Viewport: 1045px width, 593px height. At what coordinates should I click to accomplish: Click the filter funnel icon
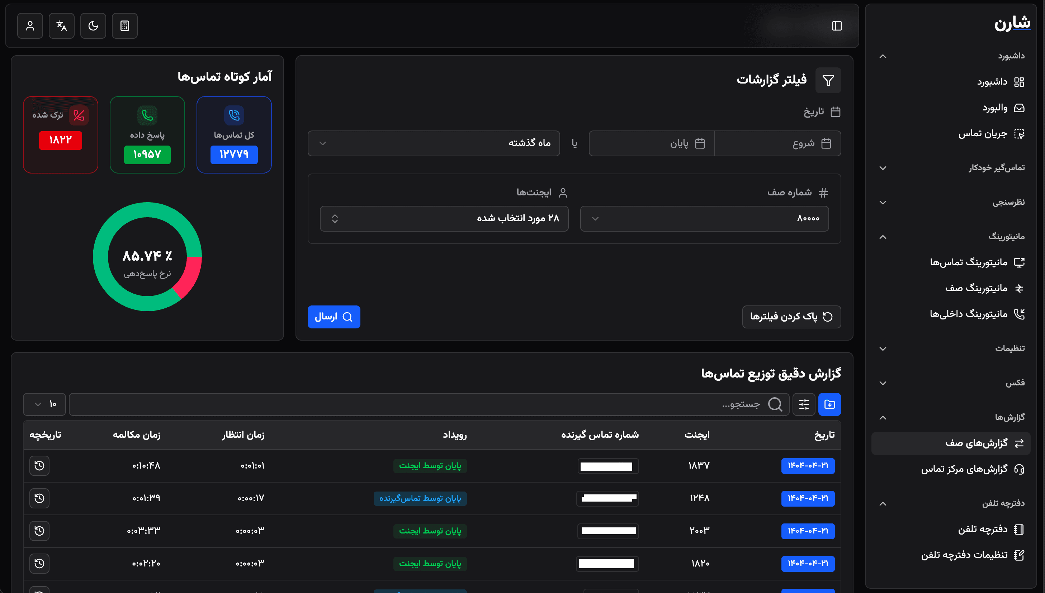pos(828,80)
